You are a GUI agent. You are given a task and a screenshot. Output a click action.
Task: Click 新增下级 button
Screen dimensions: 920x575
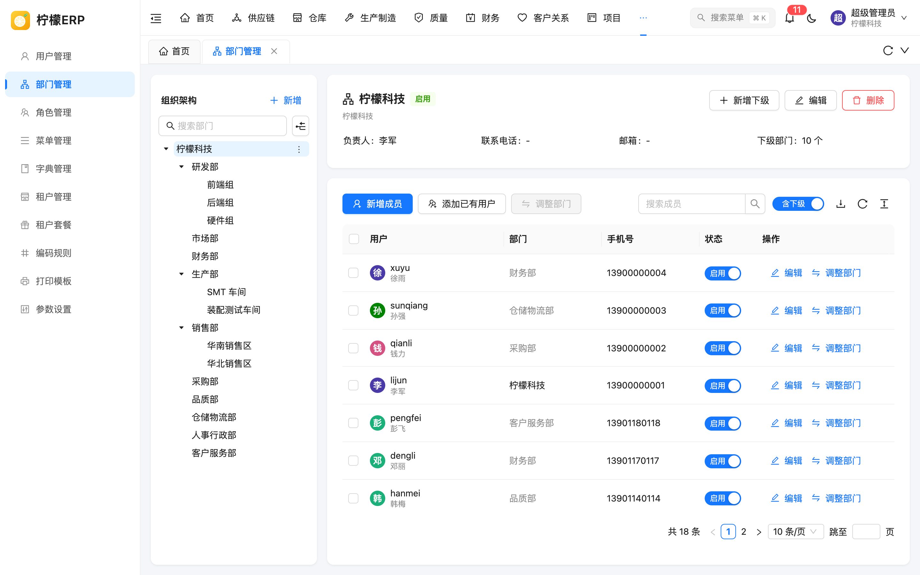[744, 100]
